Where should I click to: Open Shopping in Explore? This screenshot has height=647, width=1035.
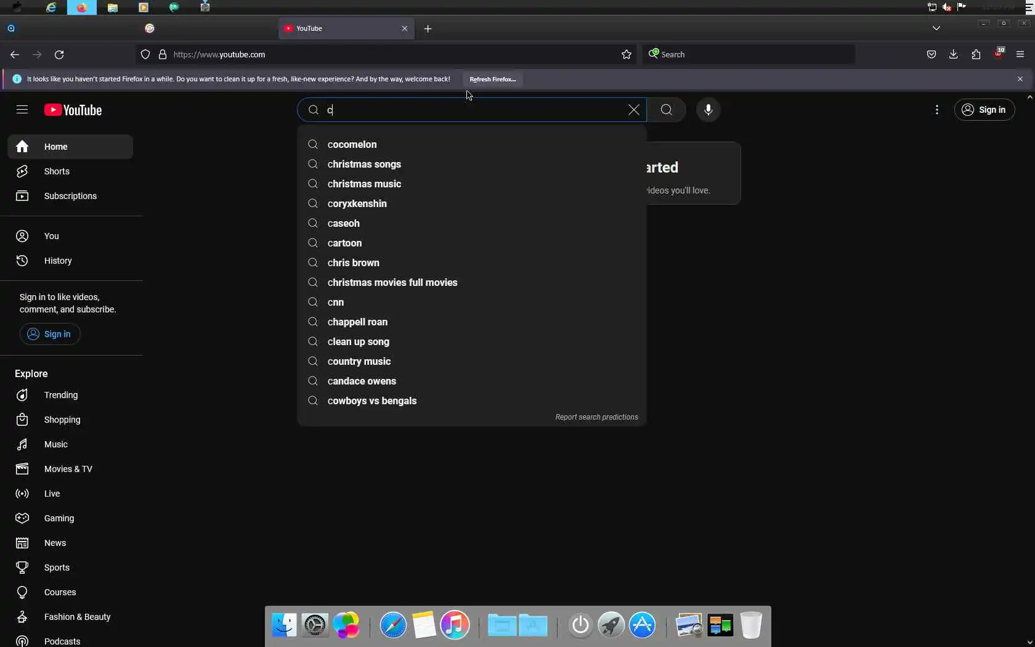(70, 420)
